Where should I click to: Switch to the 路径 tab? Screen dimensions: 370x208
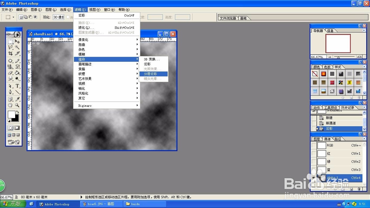[337, 139]
